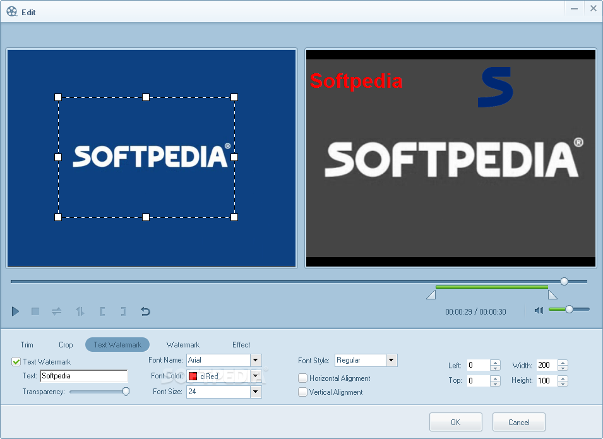
Task: Click the middle-right crop selection handle
Action: (234, 157)
